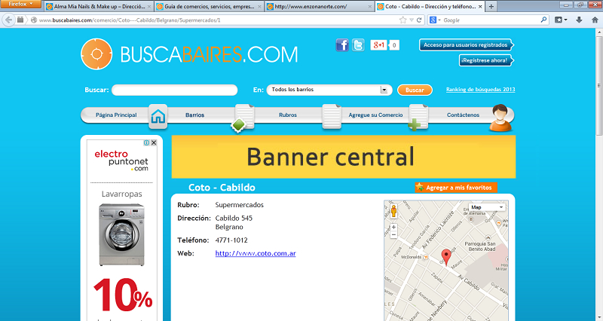Switch to Guia de comercios tab
Screen dimensions: 603x321
(210, 7)
